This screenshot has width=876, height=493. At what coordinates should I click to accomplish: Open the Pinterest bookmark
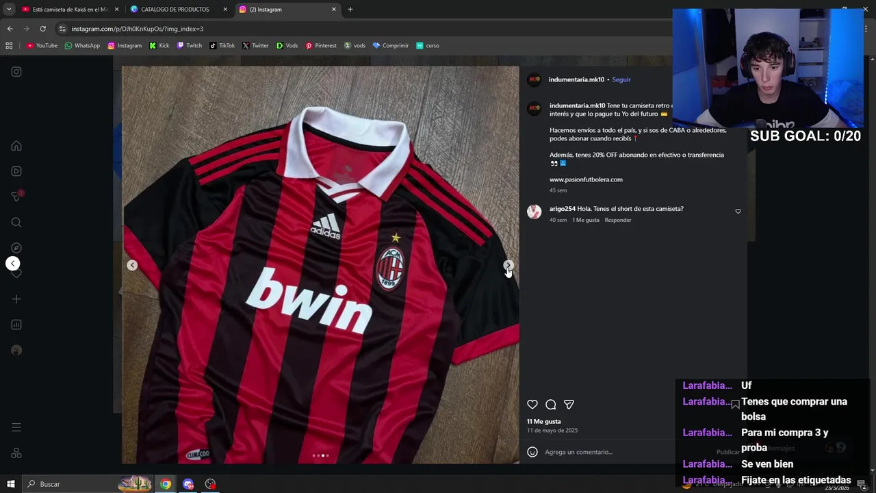tap(321, 46)
